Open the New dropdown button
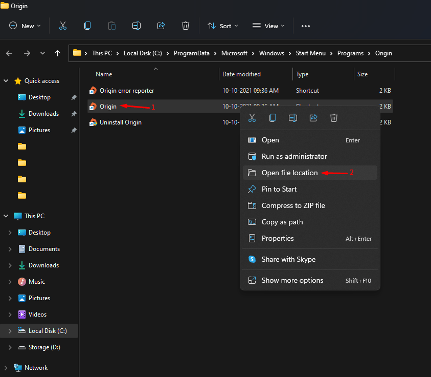 25,26
